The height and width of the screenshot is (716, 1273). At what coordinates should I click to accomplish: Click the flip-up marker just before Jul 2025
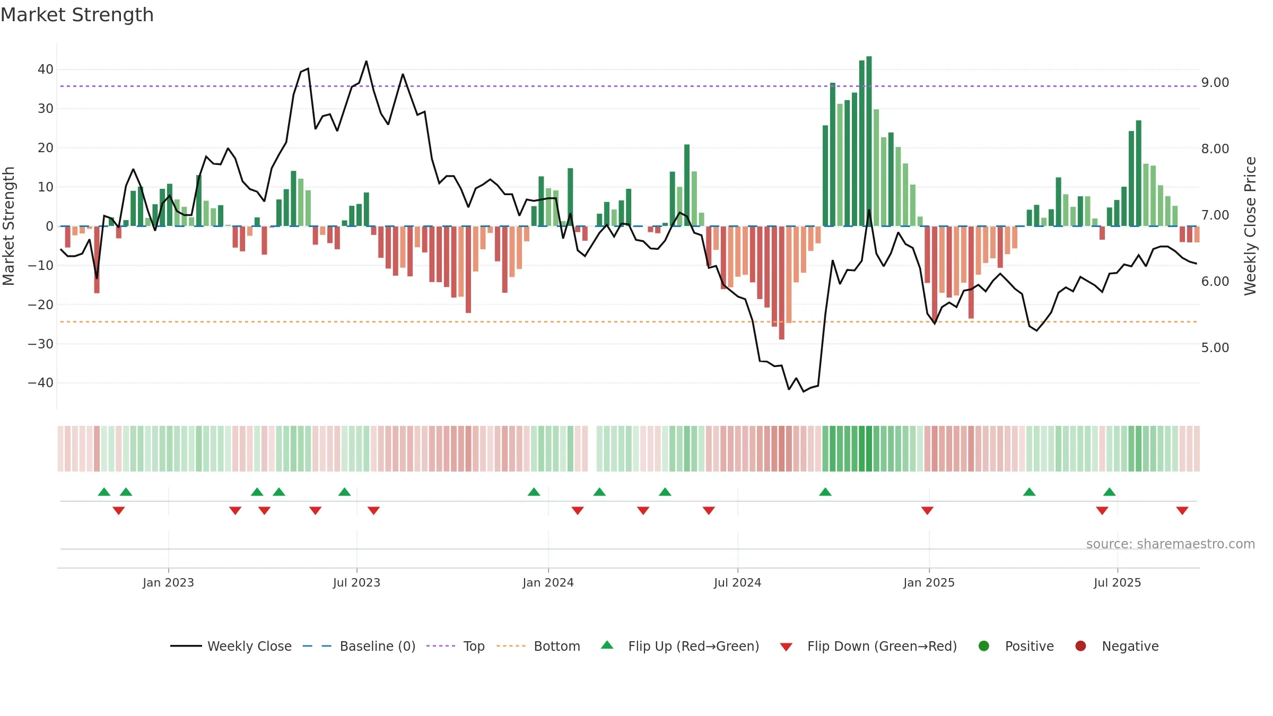(1110, 492)
